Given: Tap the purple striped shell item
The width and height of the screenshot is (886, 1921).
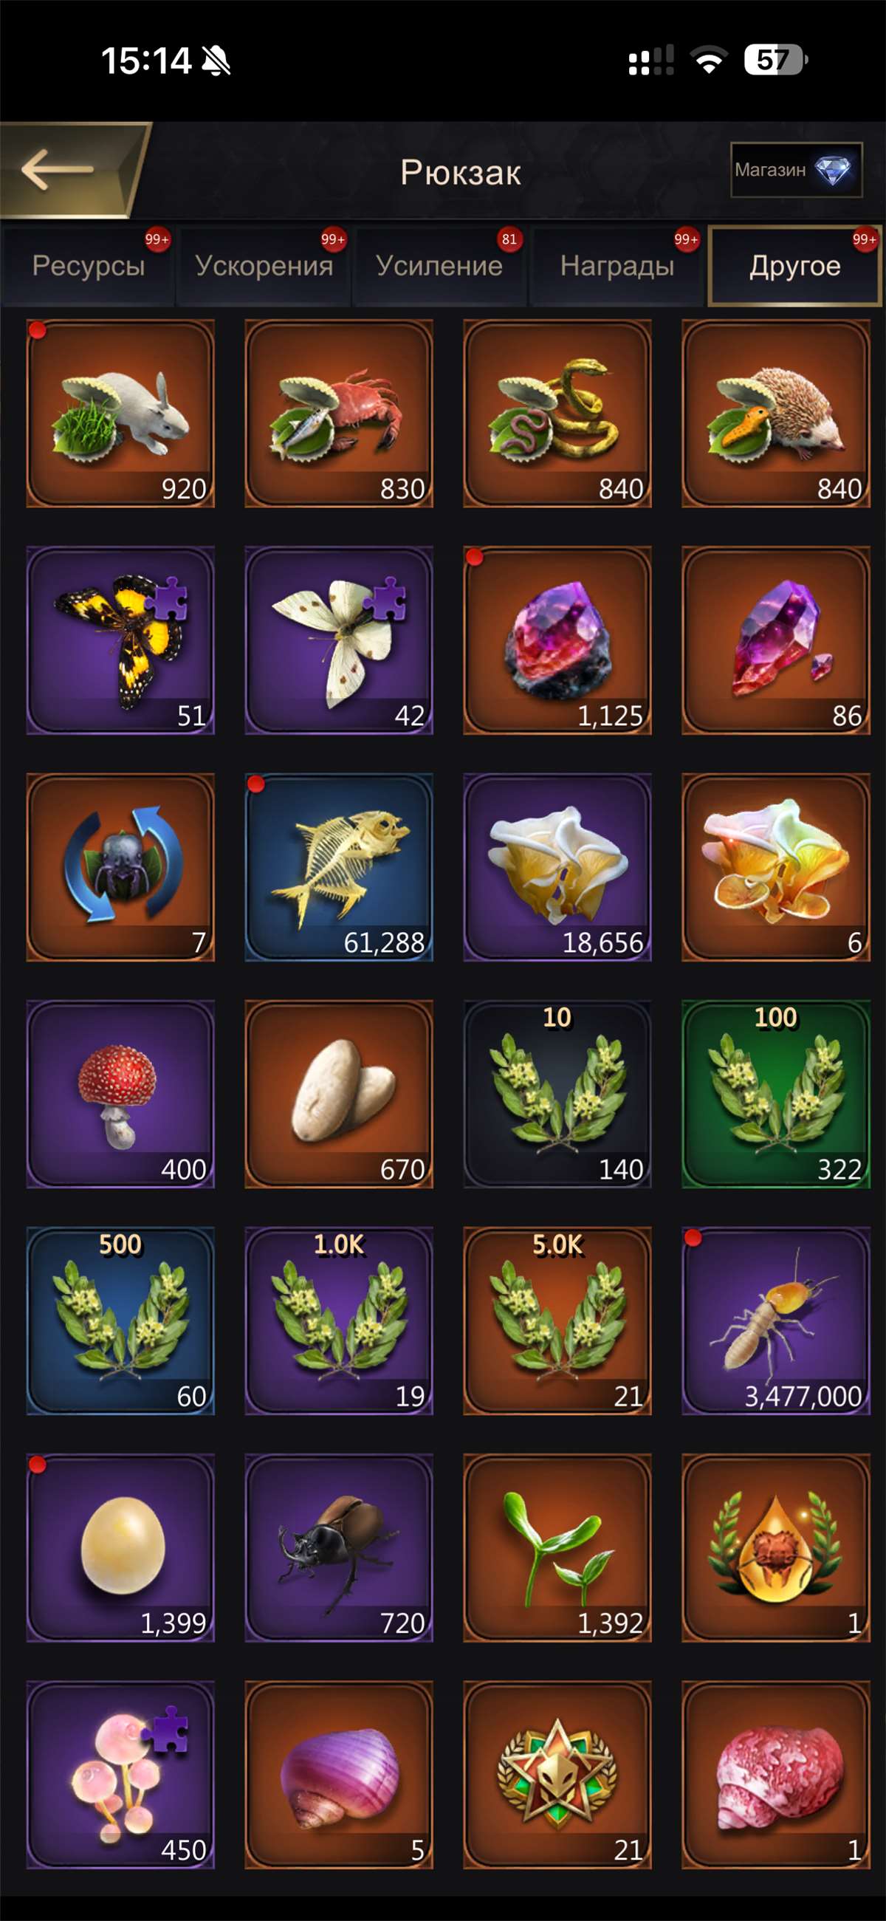Looking at the screenshot, I should 339,1775.
